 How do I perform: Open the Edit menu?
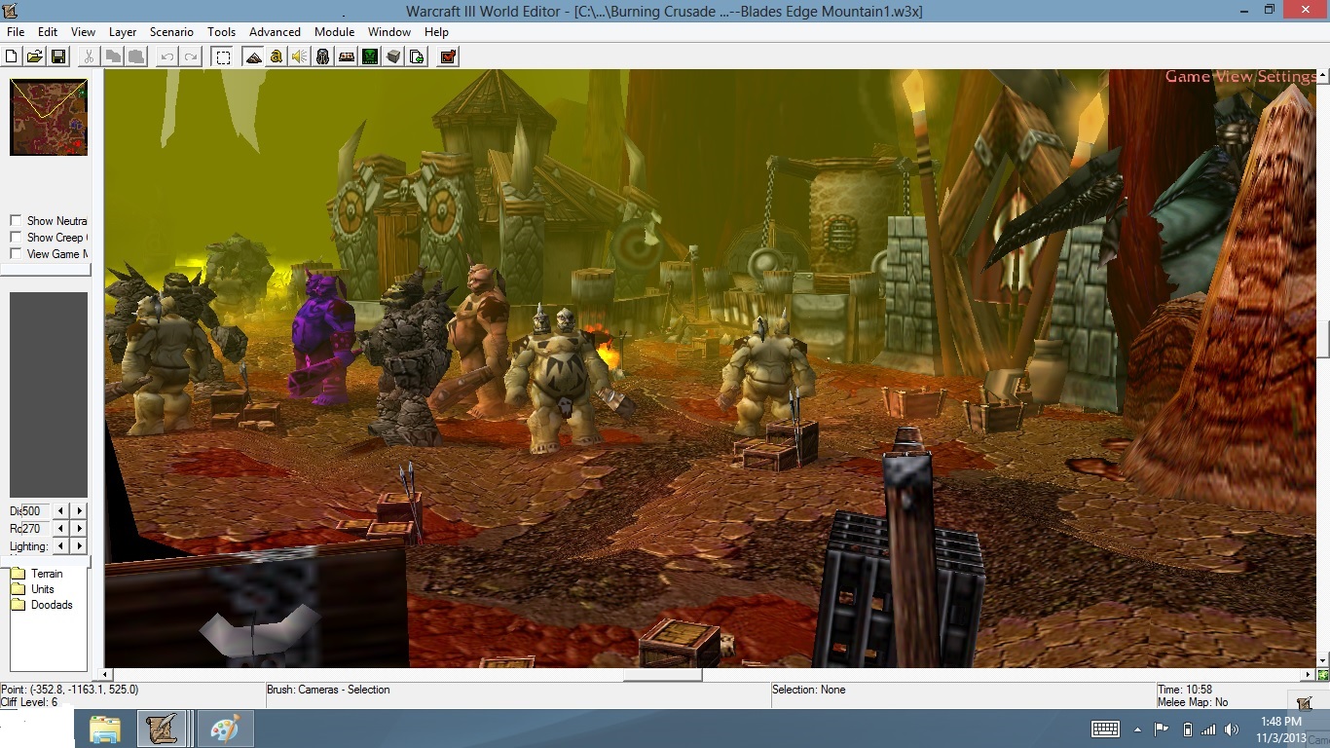click(48, 32)
